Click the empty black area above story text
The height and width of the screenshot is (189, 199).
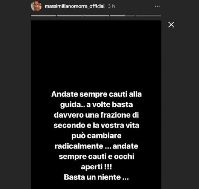pos(96,53)
